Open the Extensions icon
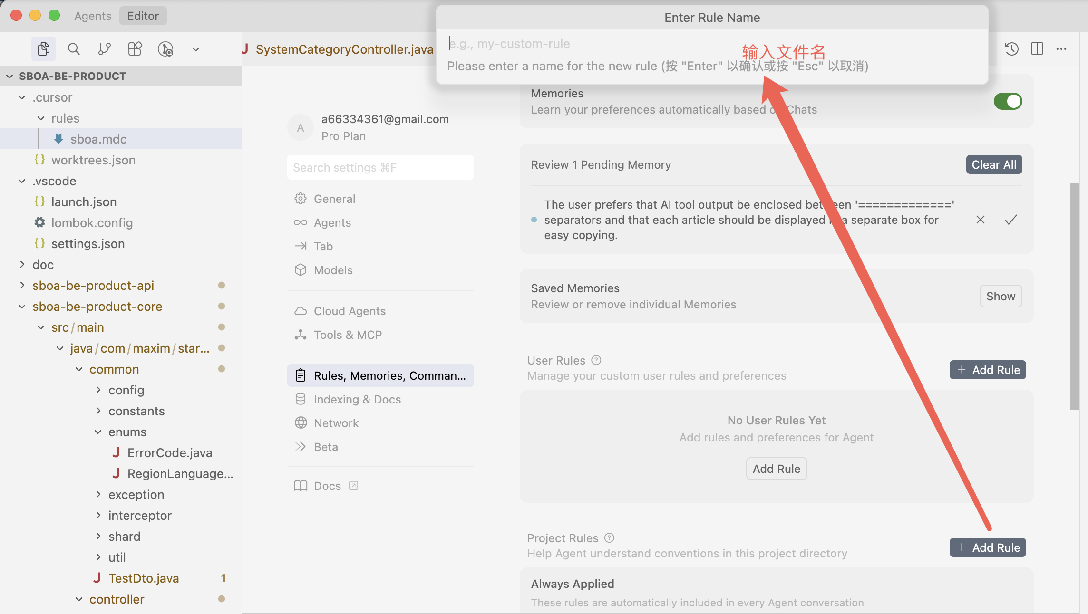 point(135,49)
